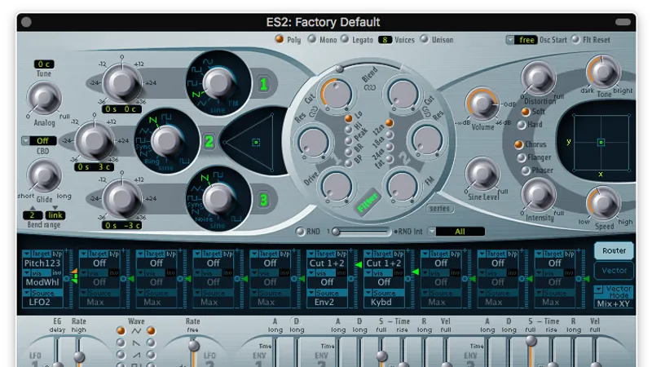652x367 pixels.
Task: Switch to the Vector view
Action: 614,271
